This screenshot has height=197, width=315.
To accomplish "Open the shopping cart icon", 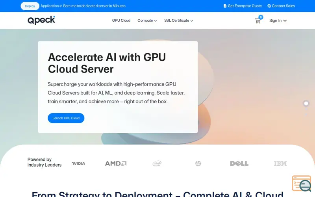I will click(x=258, y=20).
